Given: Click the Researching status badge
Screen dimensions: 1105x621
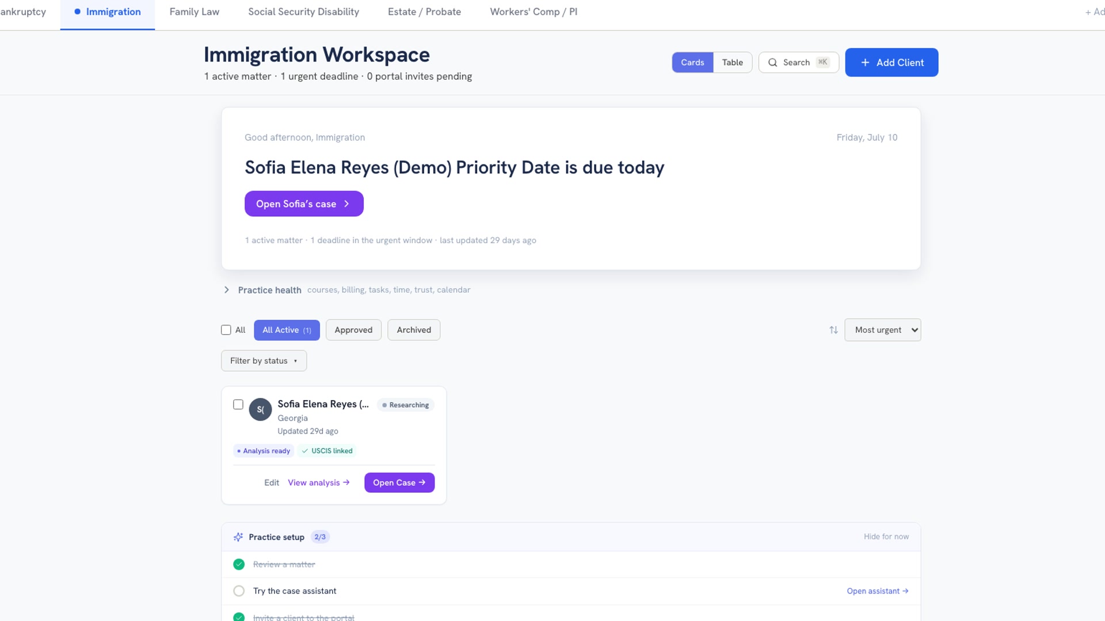Looking at the screenshot, I should [405, 405].
